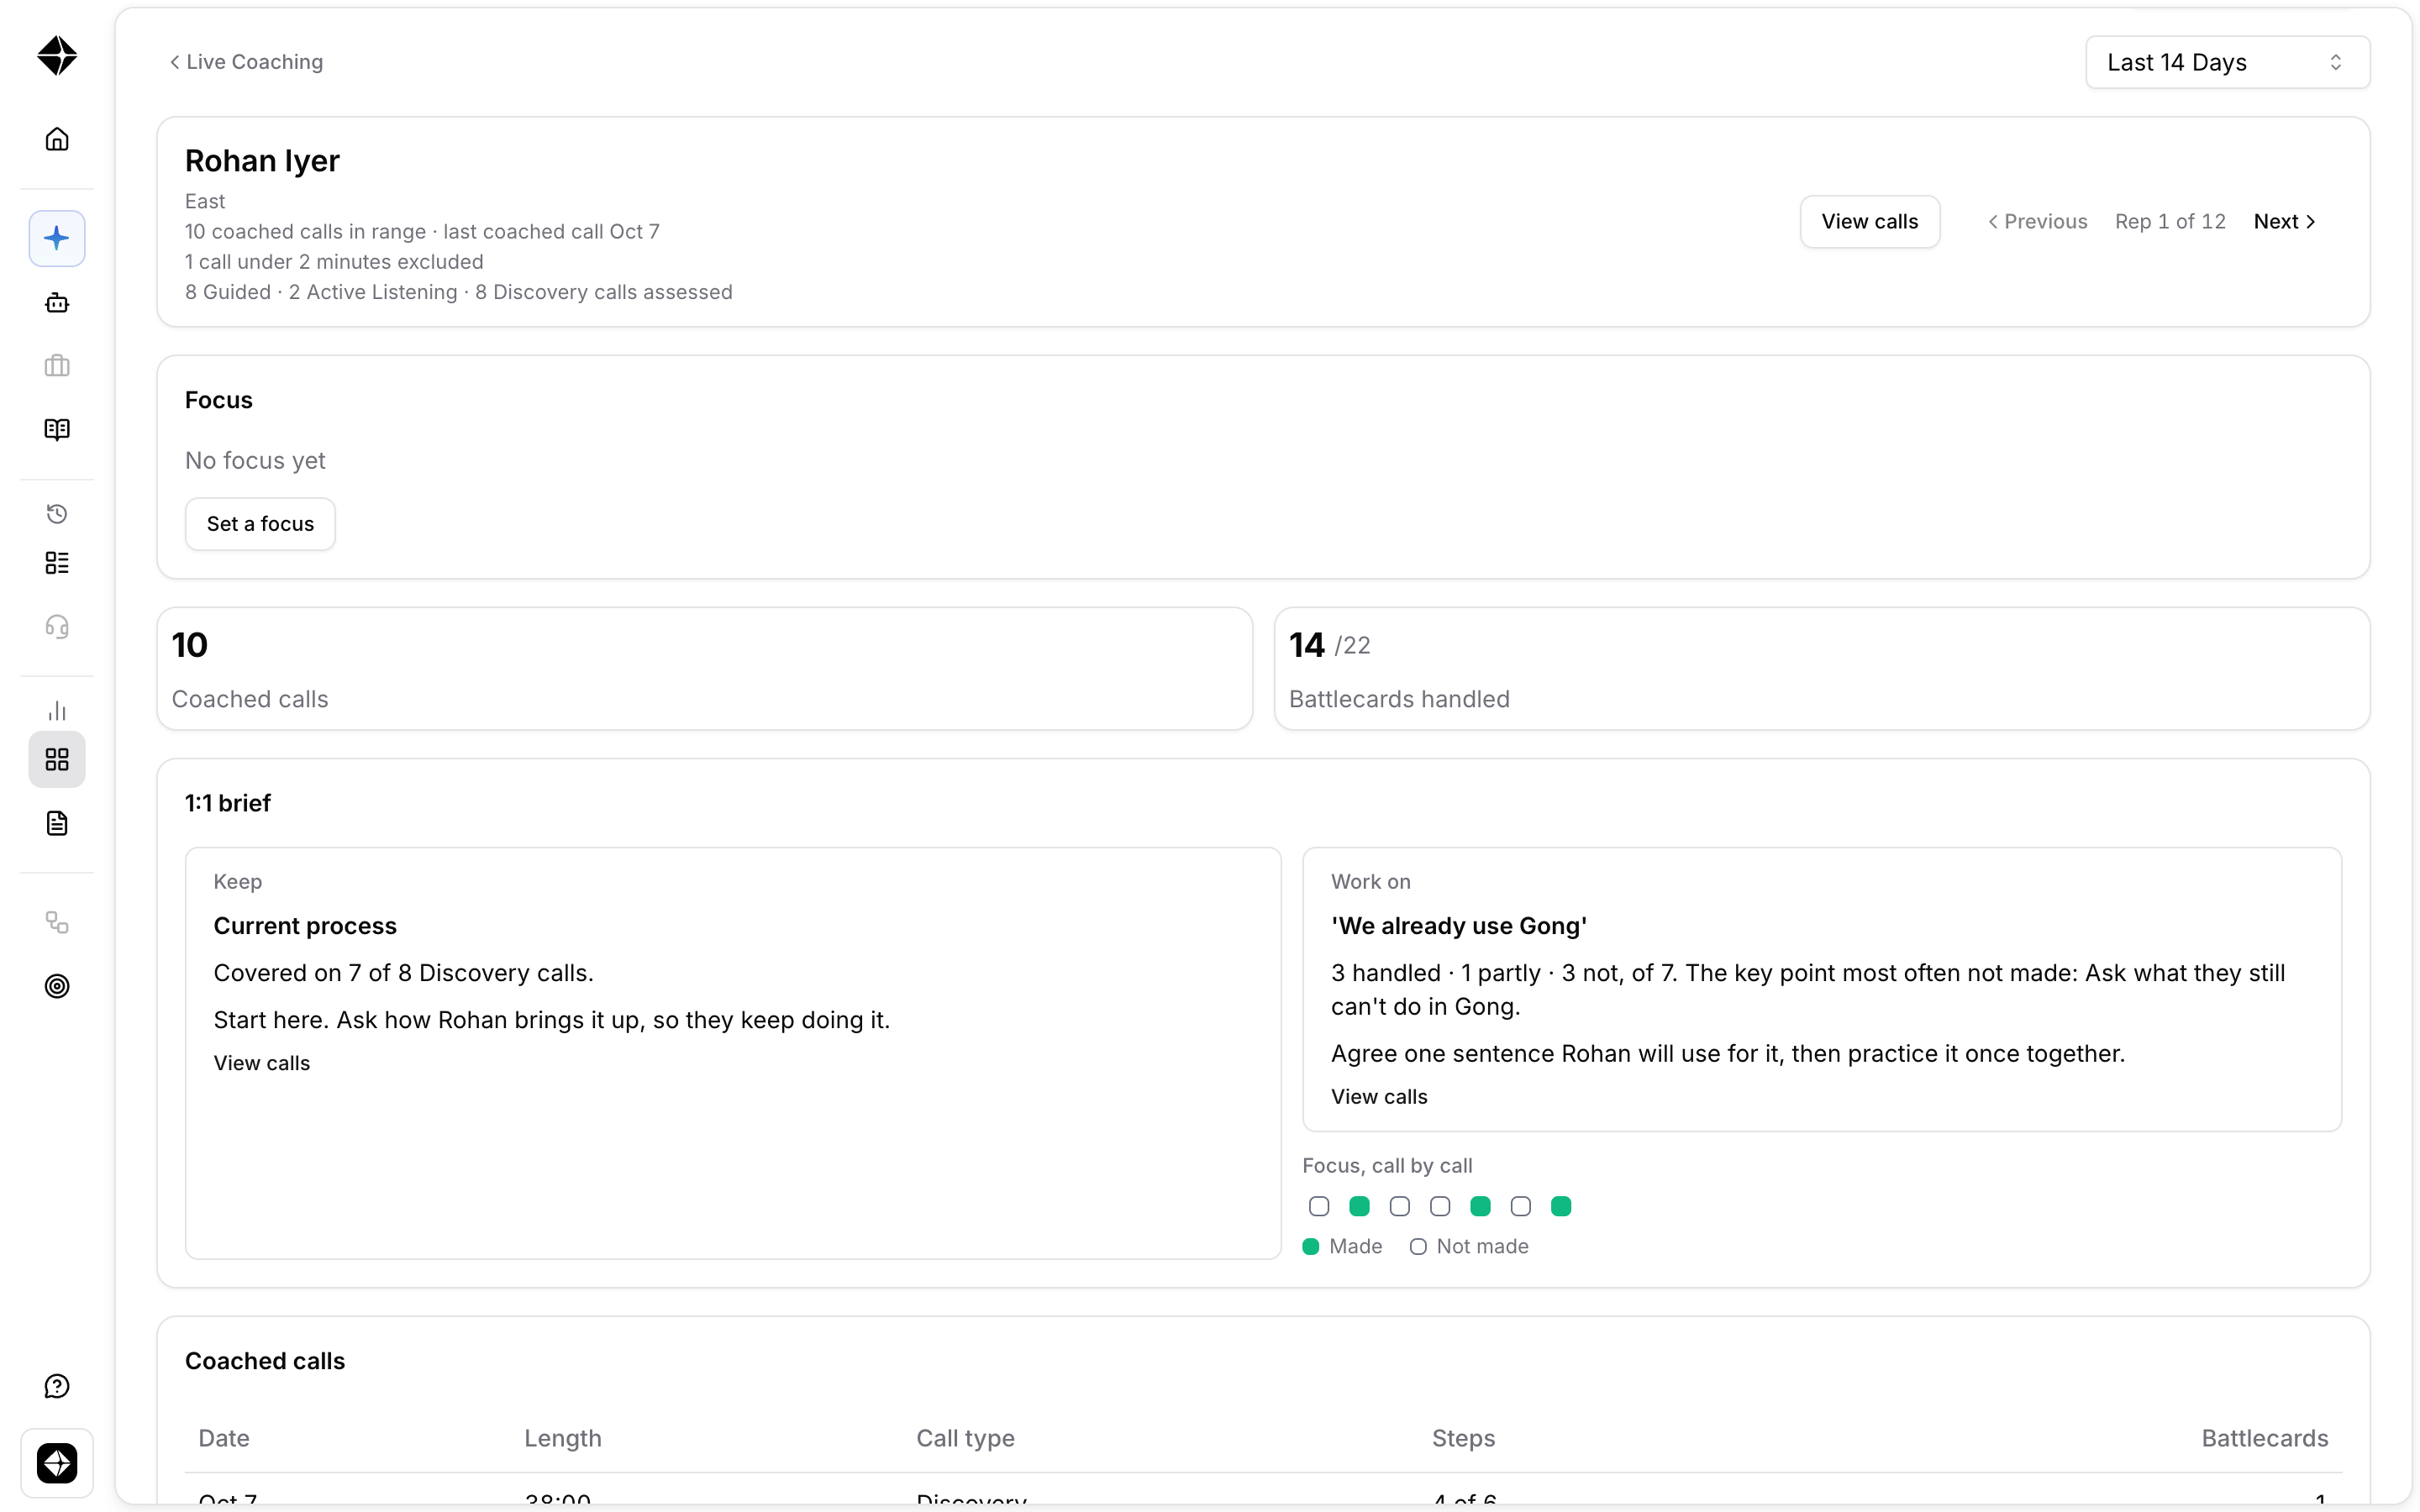The image size is (2420, 1512).
Task: Open the document page icon in sidebar
Action: pyautogui.click(x=57, y=824)
